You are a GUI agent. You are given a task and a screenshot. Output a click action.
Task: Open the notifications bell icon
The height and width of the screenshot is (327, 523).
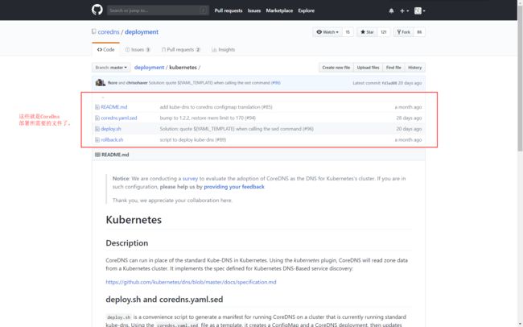click(x=391, y=10)
